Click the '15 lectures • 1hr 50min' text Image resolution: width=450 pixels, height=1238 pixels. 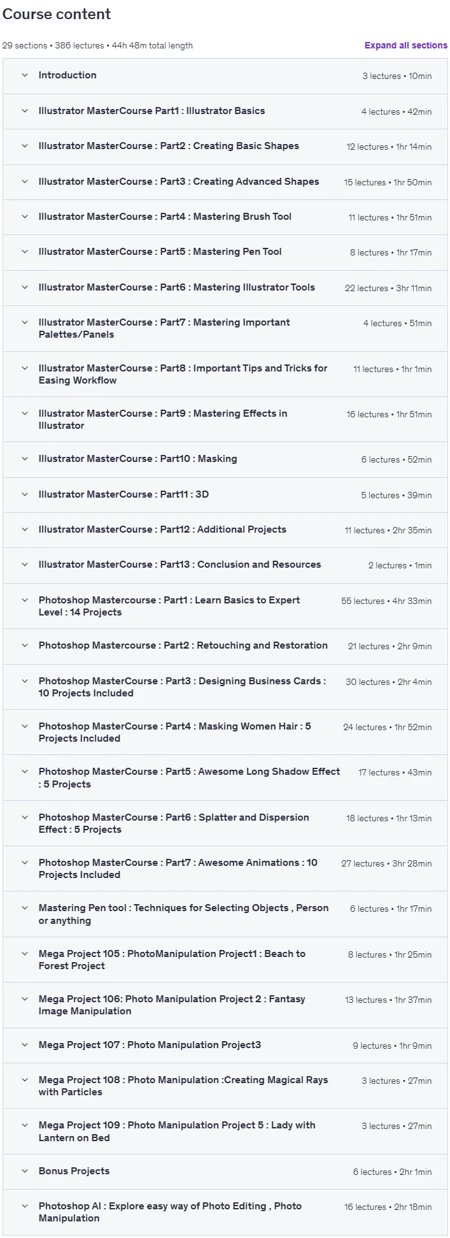(388, 182)
